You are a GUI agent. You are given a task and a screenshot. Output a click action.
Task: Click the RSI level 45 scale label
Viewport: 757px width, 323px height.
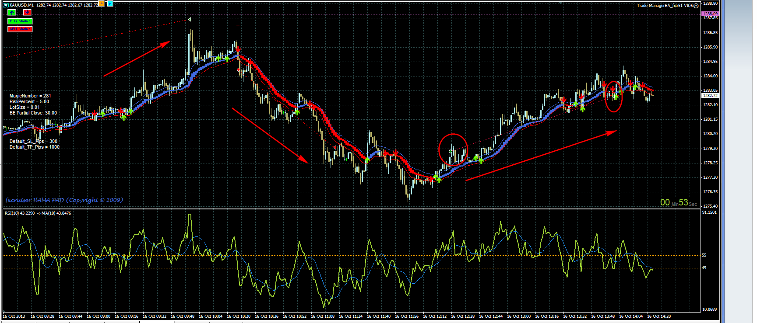704,267
